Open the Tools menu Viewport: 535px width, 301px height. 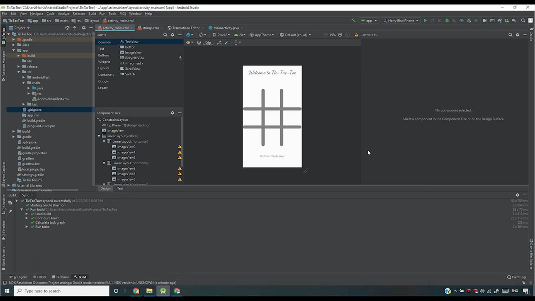(x=112, y=14)
